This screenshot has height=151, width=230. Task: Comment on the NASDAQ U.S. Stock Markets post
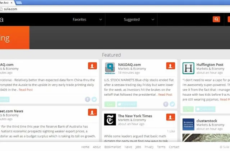tap(127, 104)
